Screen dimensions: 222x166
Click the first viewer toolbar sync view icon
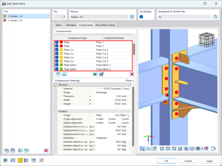pos(142,149)
